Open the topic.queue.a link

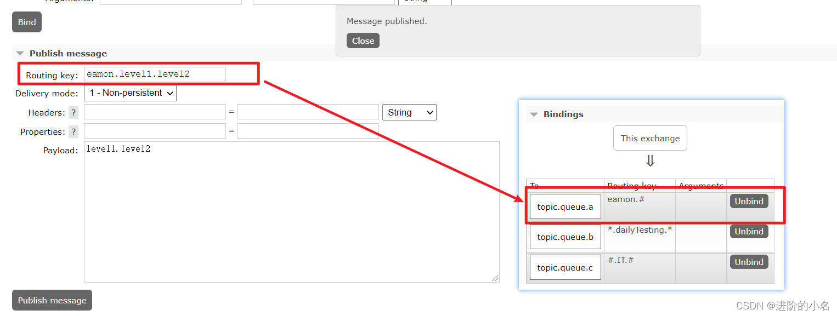565,206
